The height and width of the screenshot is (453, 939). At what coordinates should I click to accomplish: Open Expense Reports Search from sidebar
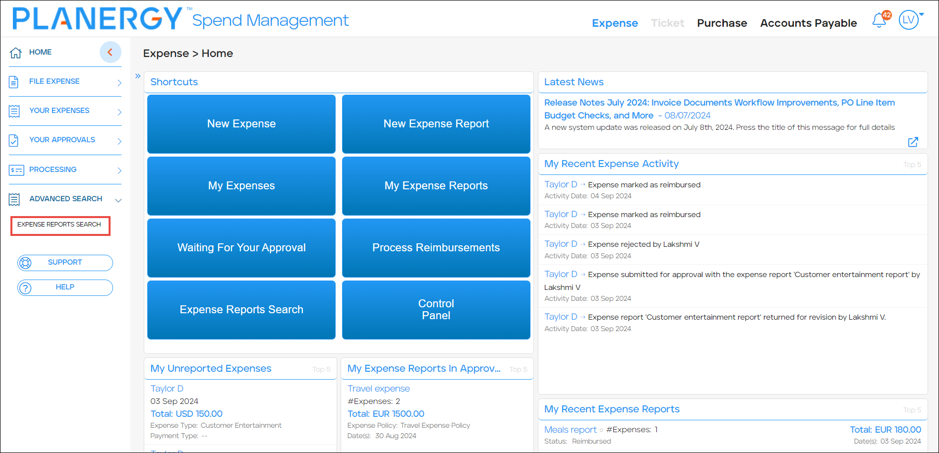(x=60, y=225)
